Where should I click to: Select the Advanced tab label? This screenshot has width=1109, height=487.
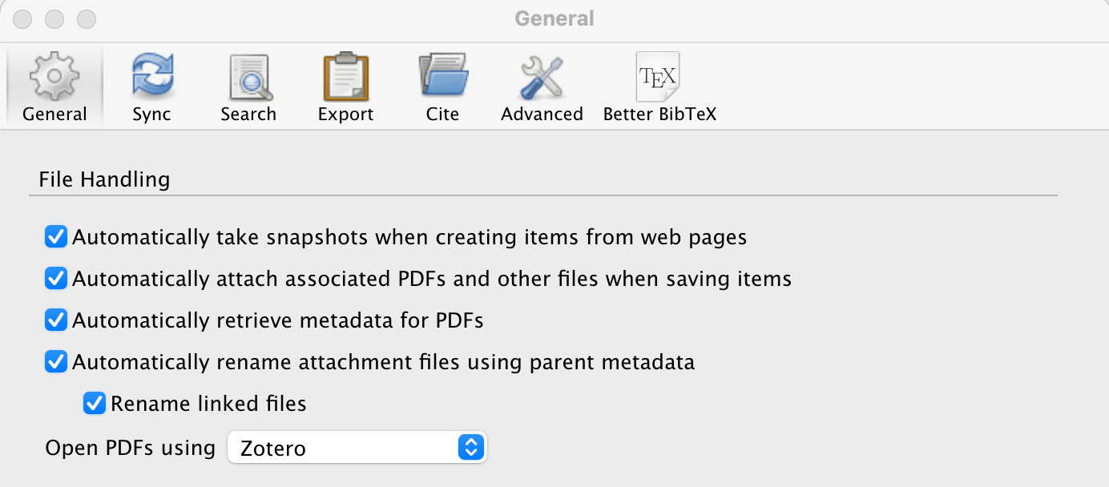[x=542, y=114]
